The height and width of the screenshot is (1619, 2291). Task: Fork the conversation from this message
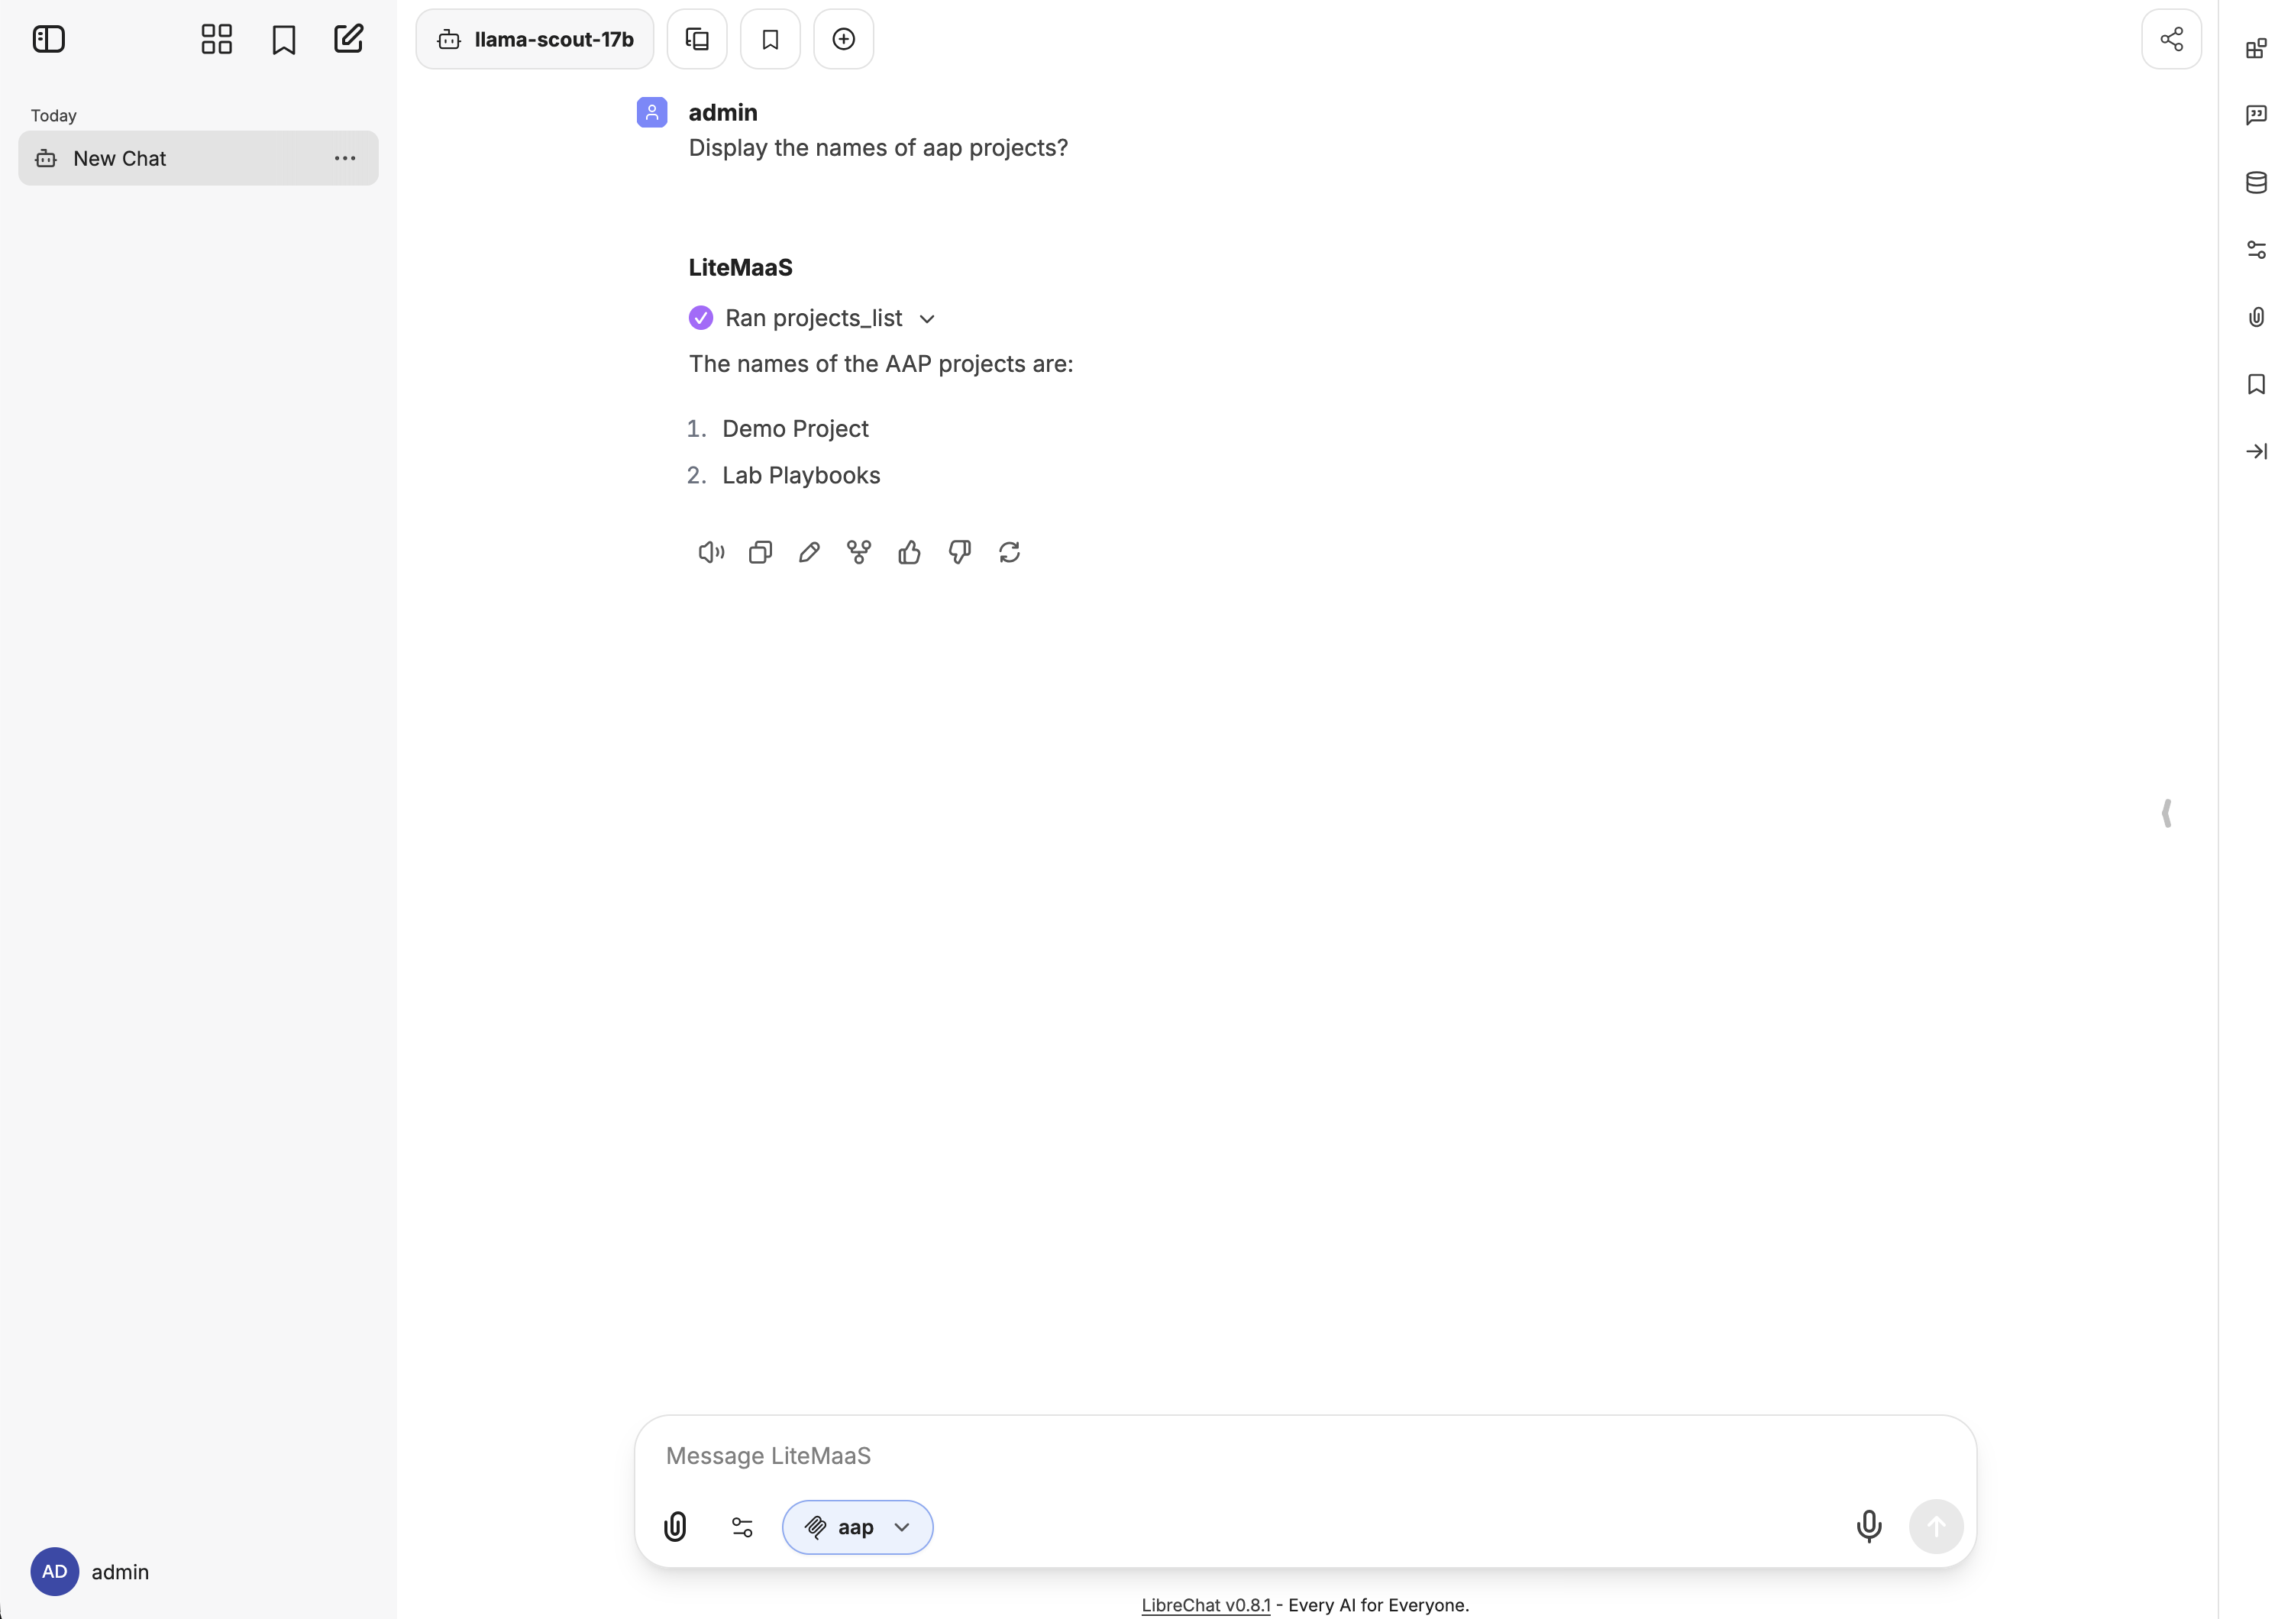(859, 551)
